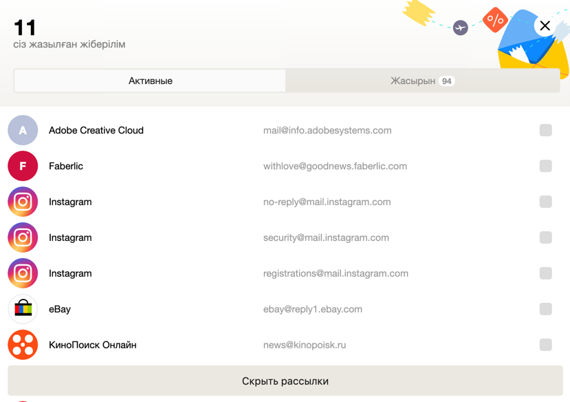Viewport: 570px width, 402px height.
Task: Click the Скрыть рассылки button
Action: [x=285, y=381]
